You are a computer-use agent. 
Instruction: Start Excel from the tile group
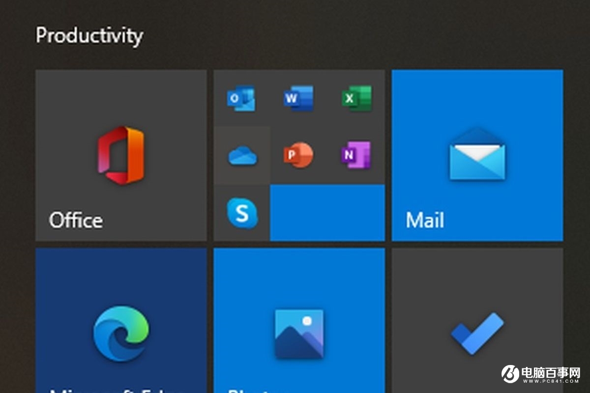[357, 98]
